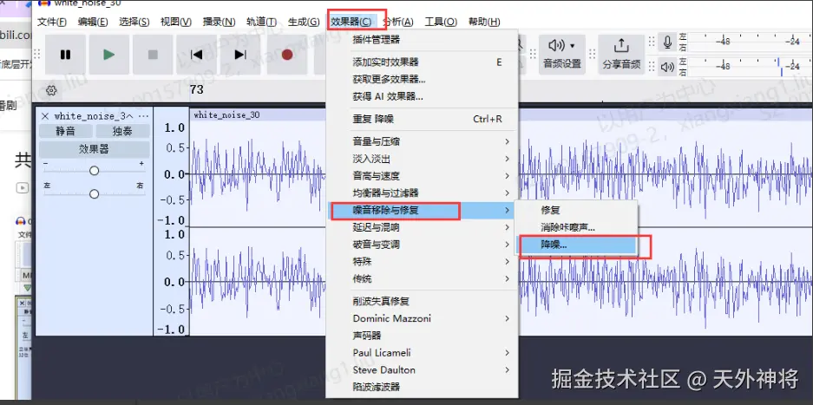Open the 文件(F) menu
813x405 pixels.
coord(52,22)
